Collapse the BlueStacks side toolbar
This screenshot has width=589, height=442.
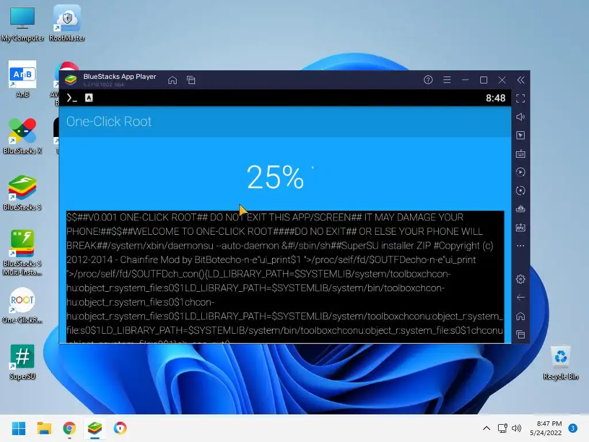pos(521,79)
